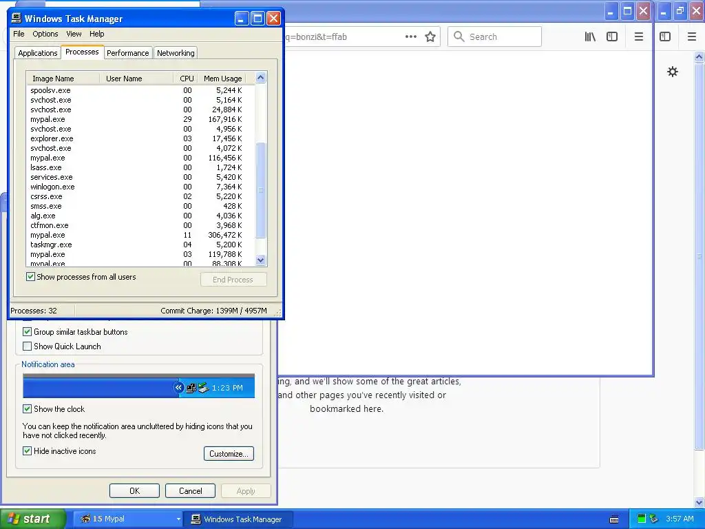Select the lsass.exe process row
This screenshot has width=705, height=529.
click(140, 167)
